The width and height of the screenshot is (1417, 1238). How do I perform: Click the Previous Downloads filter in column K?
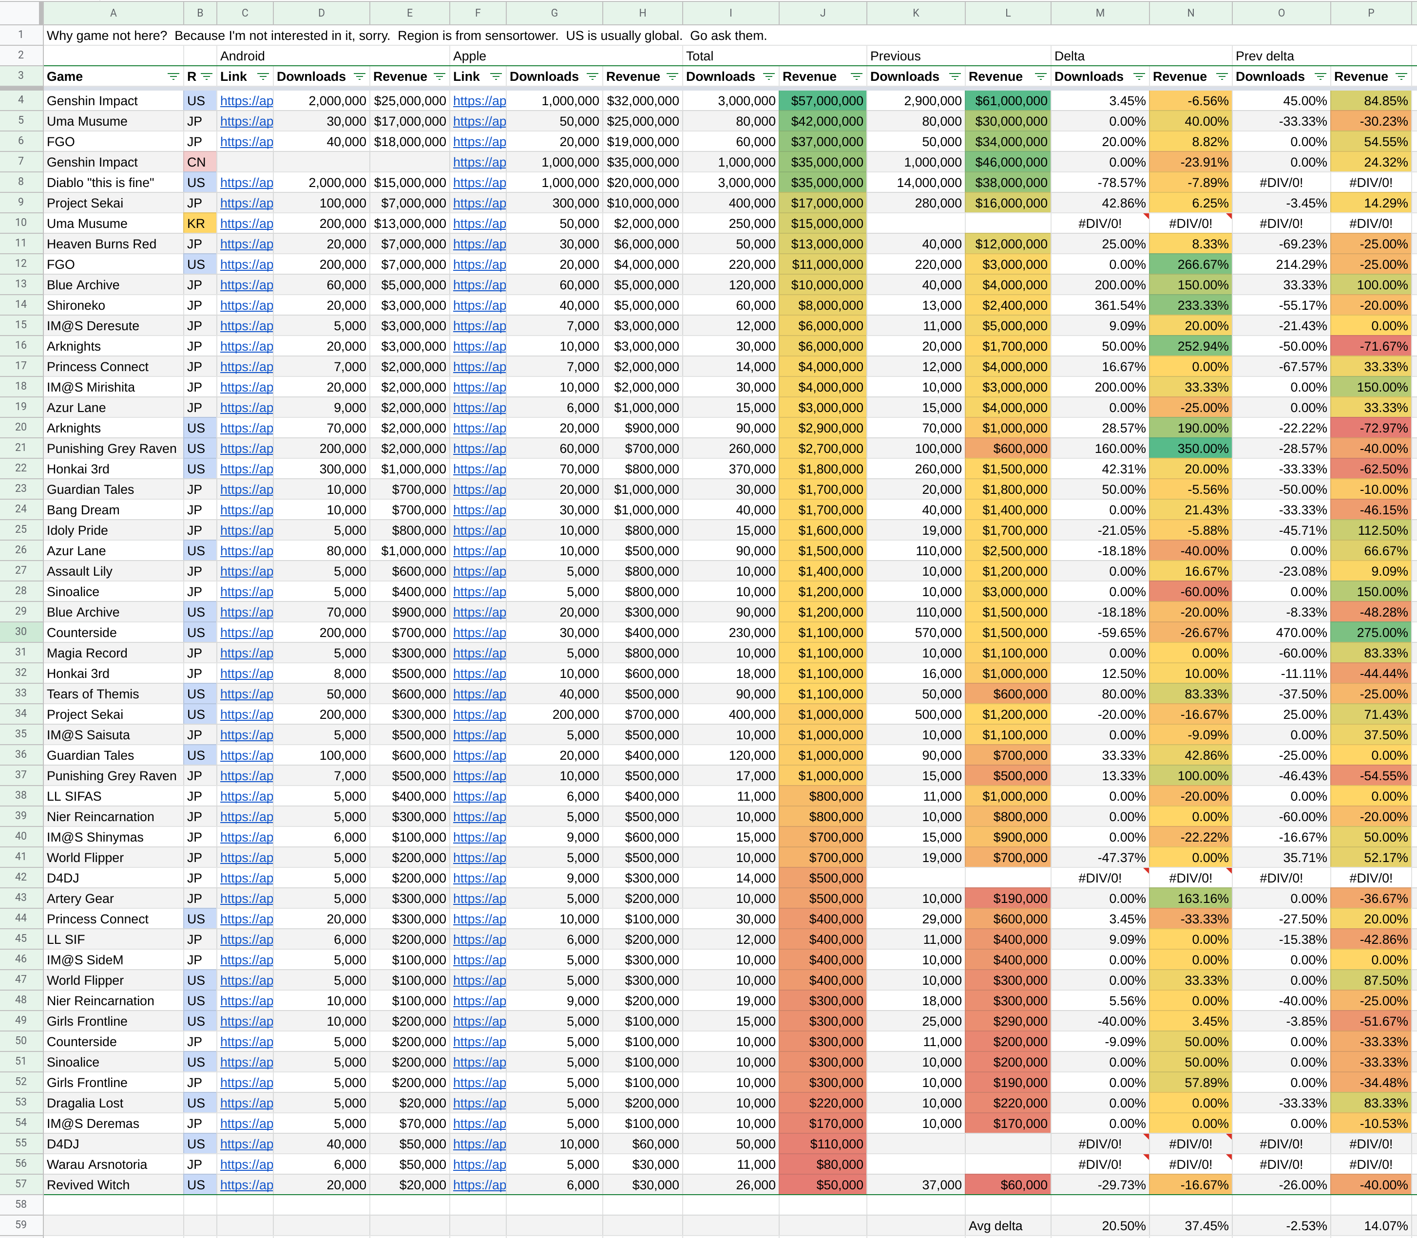click(x=955, y=76)
